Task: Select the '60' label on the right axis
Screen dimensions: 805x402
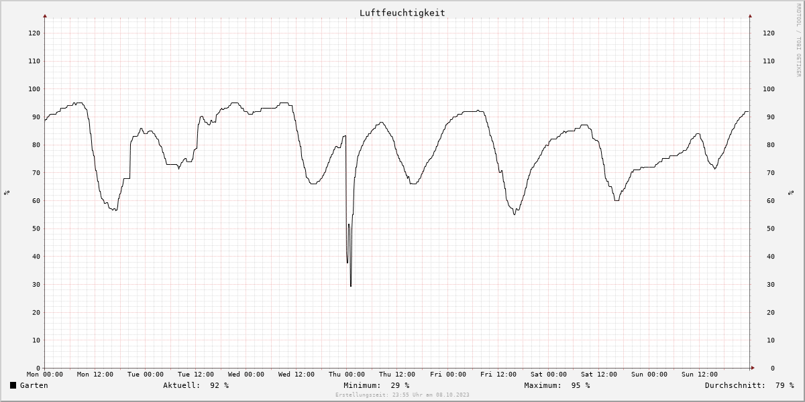Action: [x=771, y=201]
